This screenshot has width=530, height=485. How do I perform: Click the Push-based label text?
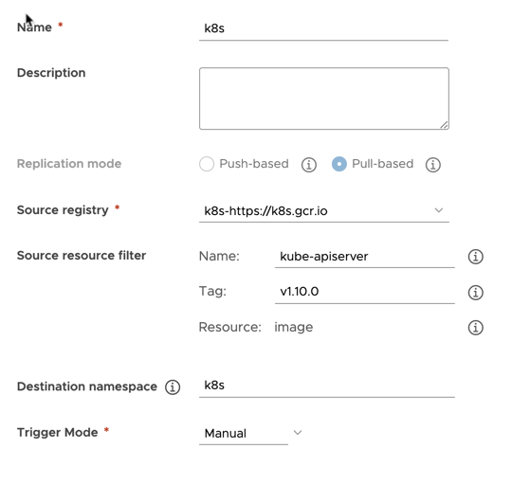254,164
